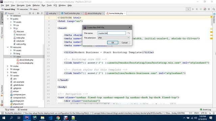Open the Database side panel
Viewport: 216px width, 121px height.
[x=214, y=18]
